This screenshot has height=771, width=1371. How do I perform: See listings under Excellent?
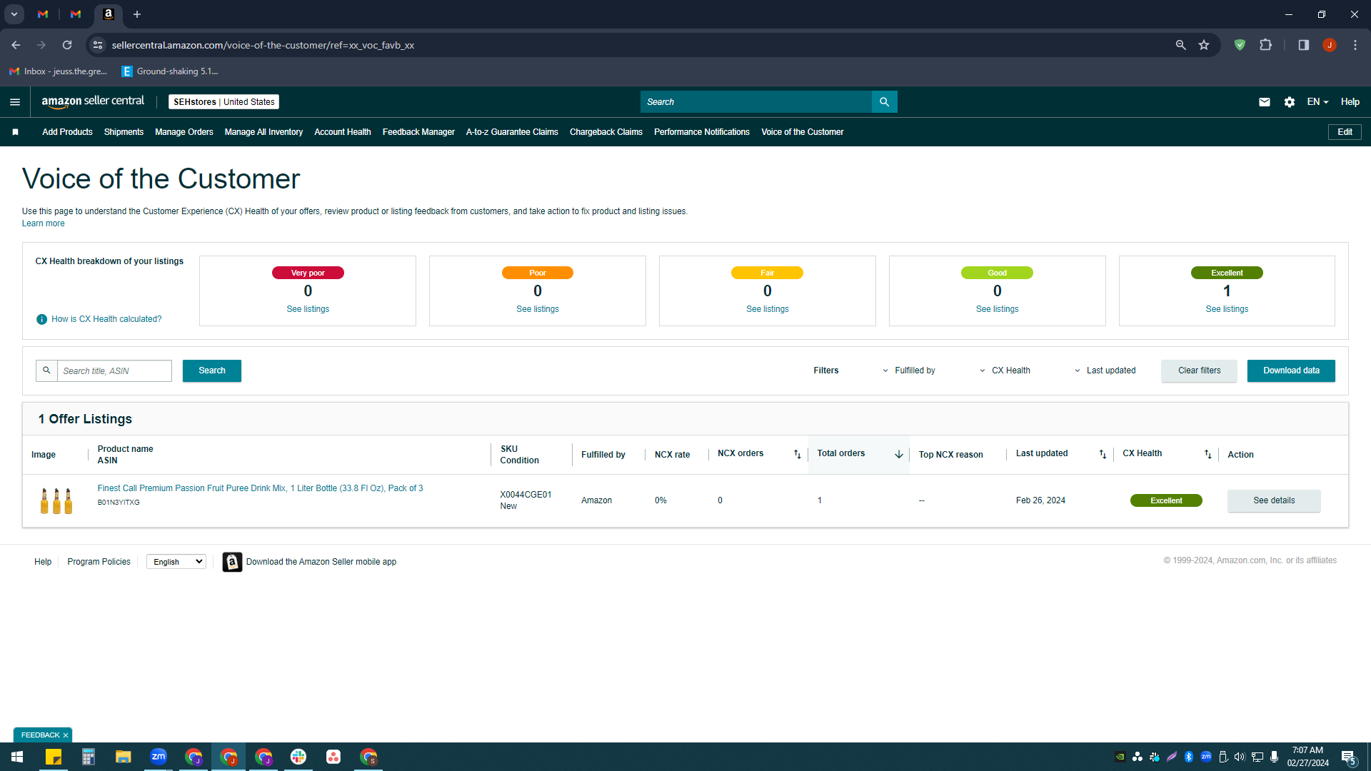[1227, 309]
